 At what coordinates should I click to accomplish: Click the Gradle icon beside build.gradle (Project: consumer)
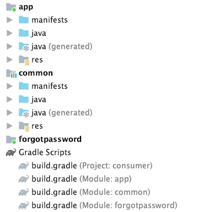click(x=24, y=166)
